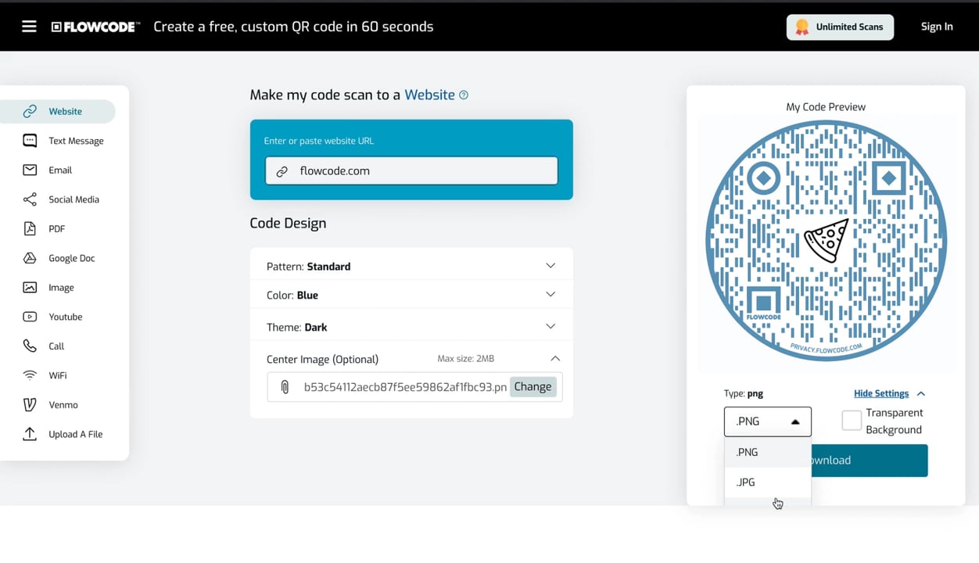This screenshot has width=979, height=563.
Task: Choose .JPG from the file type list
Action: [x=746, y=482]
